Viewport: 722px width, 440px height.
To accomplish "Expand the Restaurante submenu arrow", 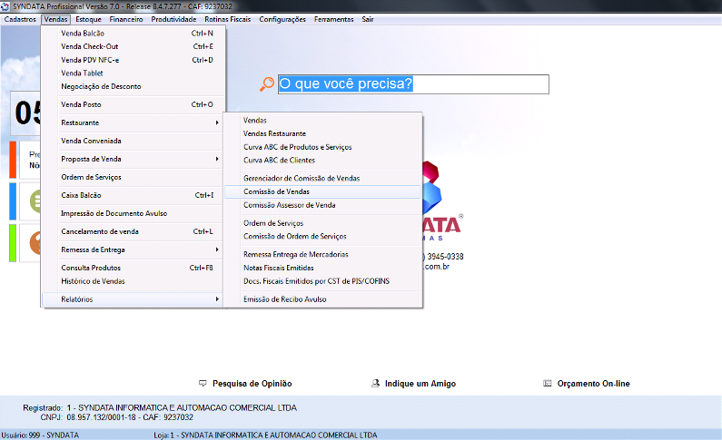I will point(217,122).
